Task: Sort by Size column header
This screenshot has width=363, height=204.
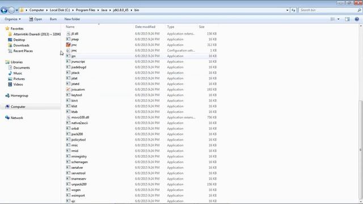Action: click(202, 27)
